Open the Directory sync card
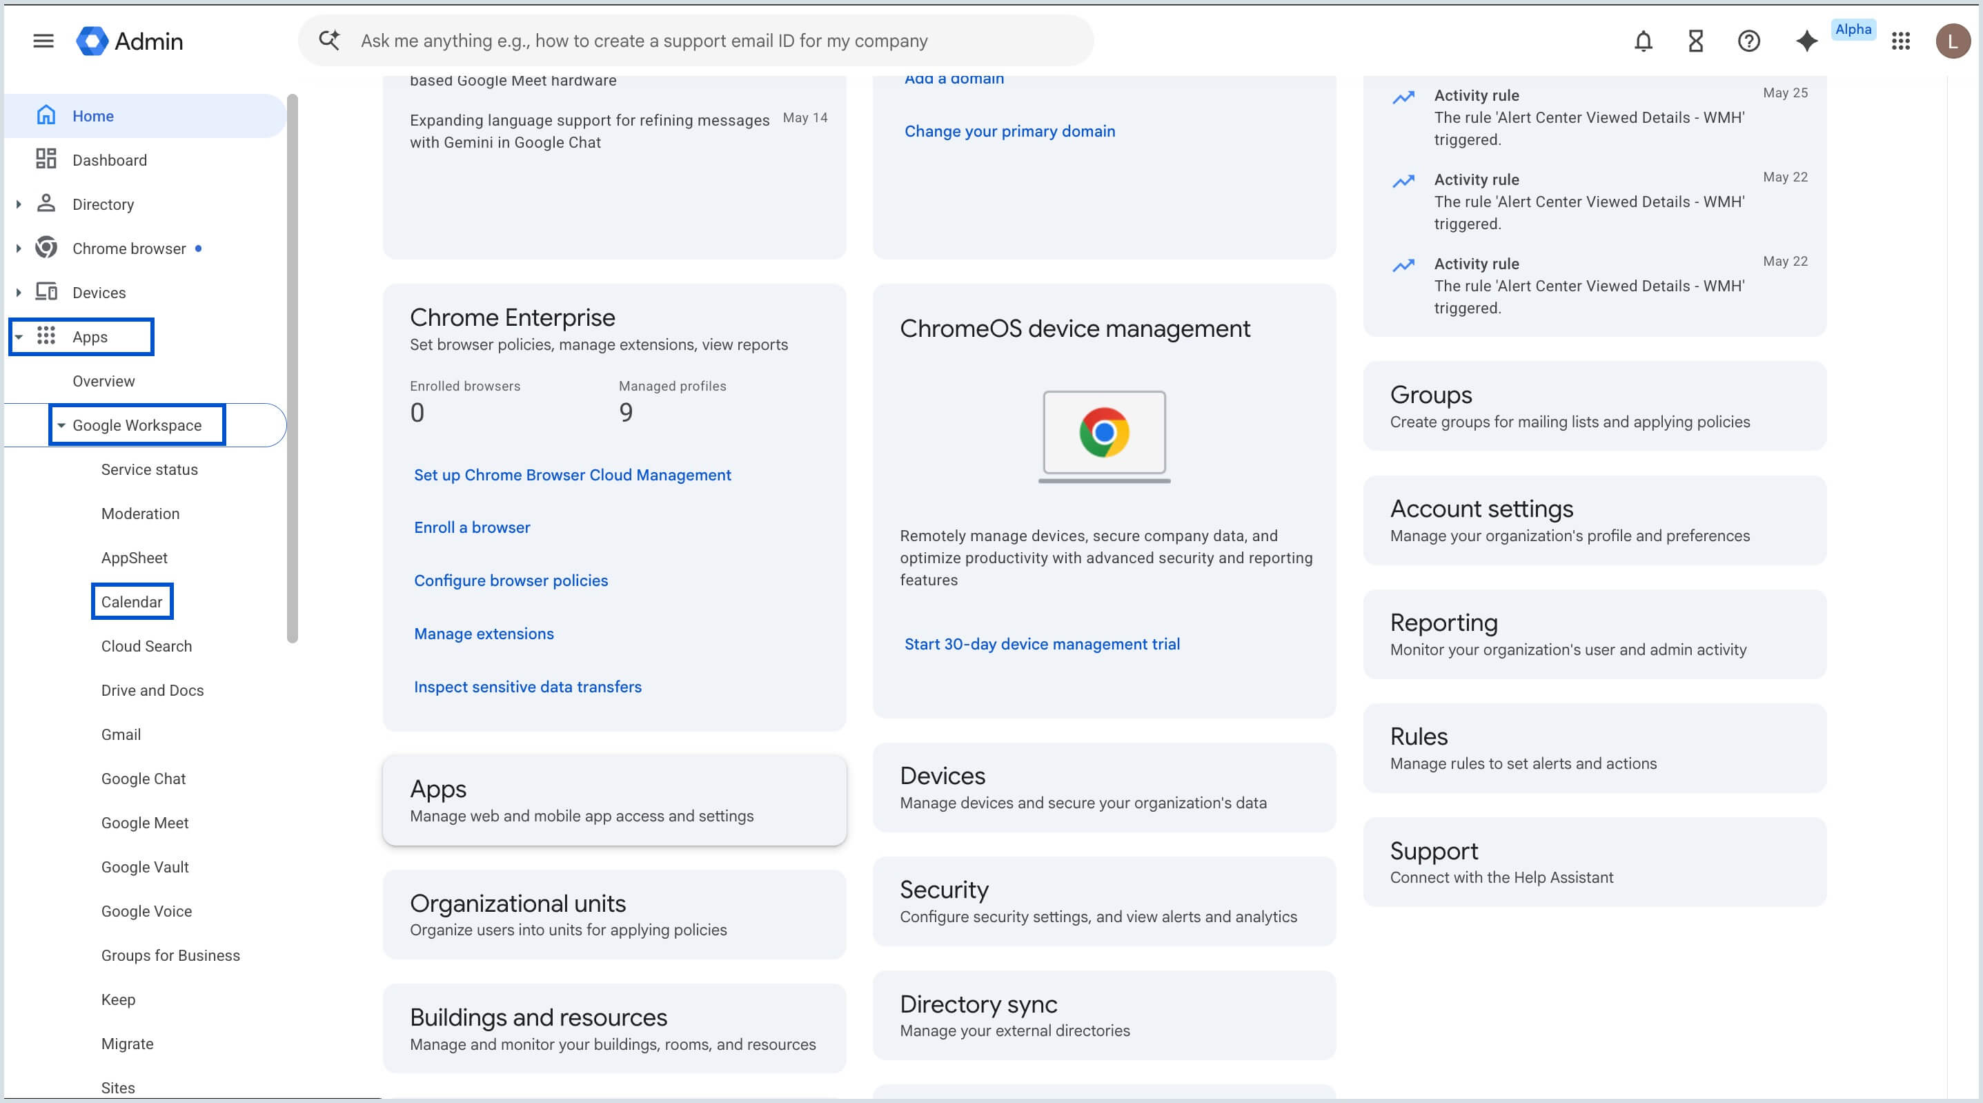1983x1103 pixels. coord(1104,1015)
